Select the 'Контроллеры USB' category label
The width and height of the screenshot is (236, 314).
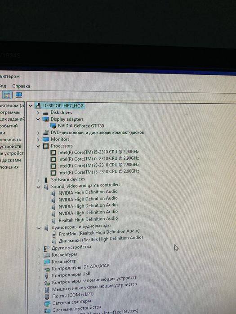pos(71,275)
